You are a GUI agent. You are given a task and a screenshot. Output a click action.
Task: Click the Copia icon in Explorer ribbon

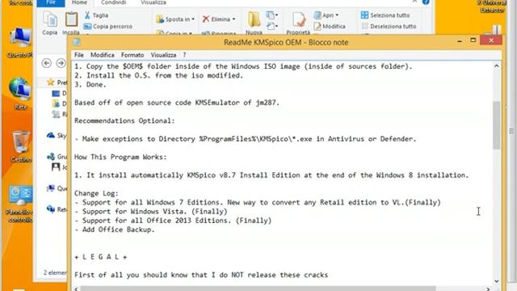point(50,23)
